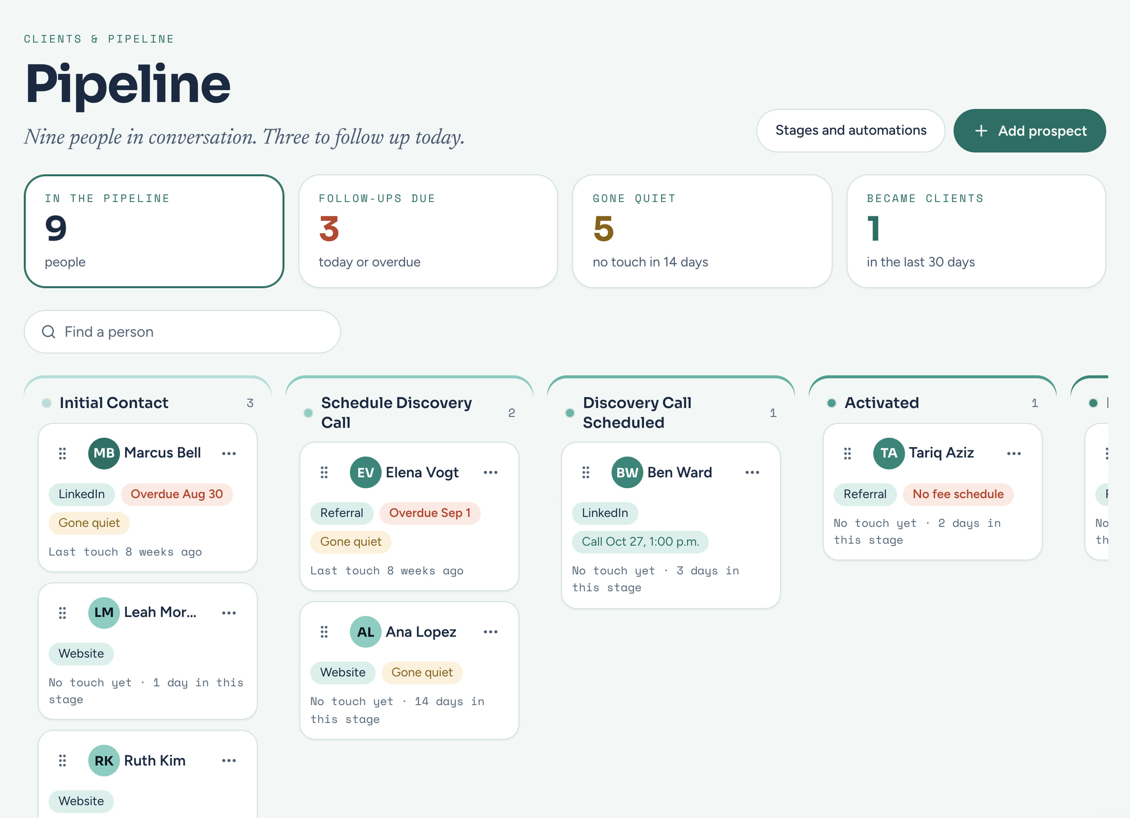Viewport: 1130px width, 818px height.
Task: Open the more-options menu on Leah Mor... card
Action: pyautogui.click(x=228, y=613)
